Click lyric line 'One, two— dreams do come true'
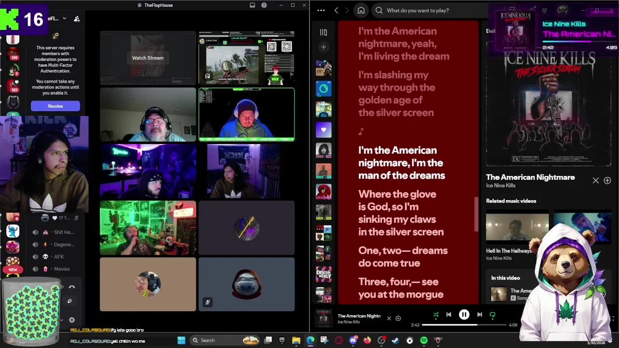The height and width of the screenshot is (348, 619). click(403, 257)
